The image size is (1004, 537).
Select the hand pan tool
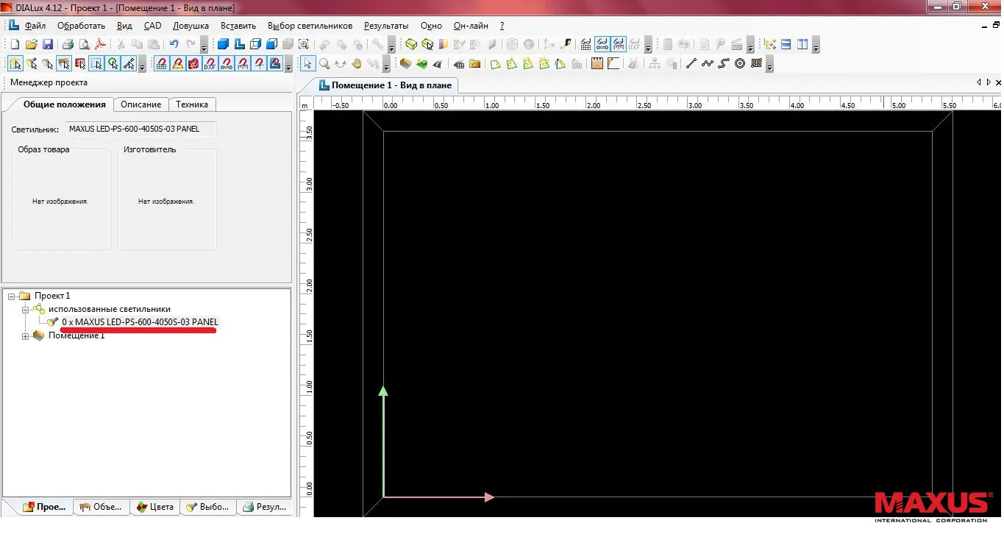(357, 64)
